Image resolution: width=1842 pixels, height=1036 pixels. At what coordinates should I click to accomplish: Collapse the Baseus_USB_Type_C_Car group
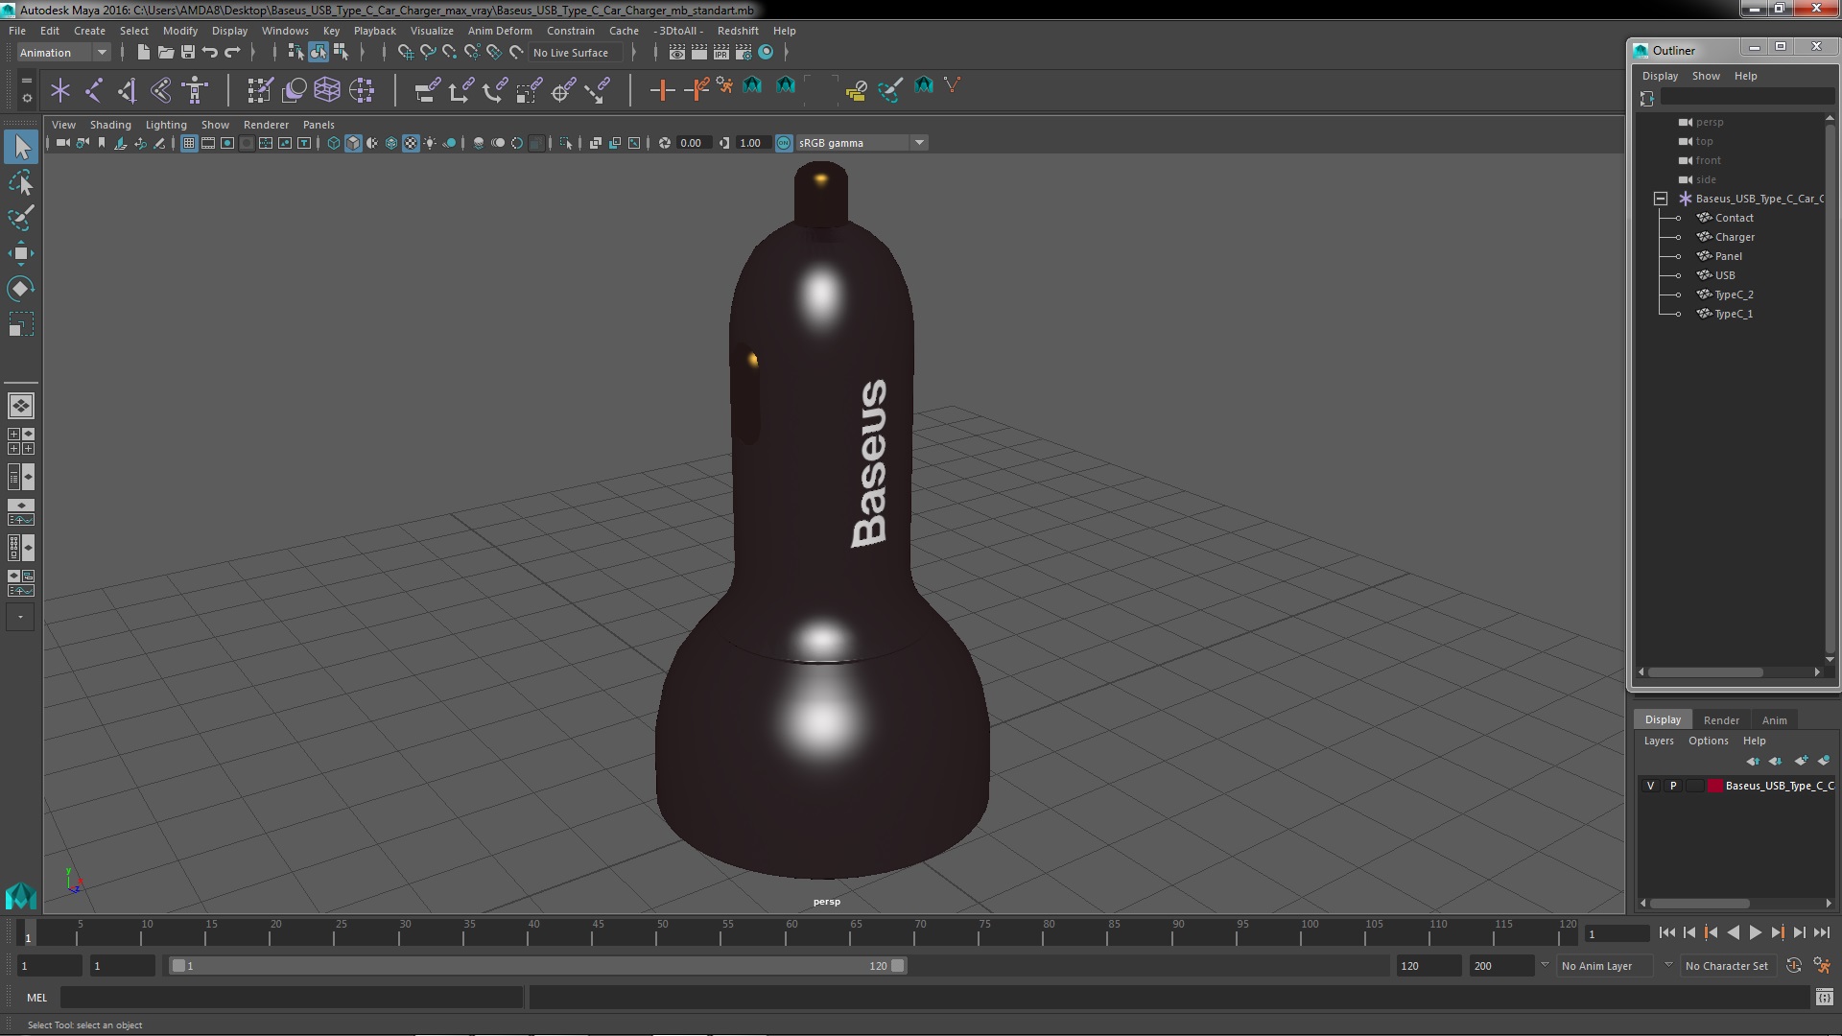pos(1661,199)
